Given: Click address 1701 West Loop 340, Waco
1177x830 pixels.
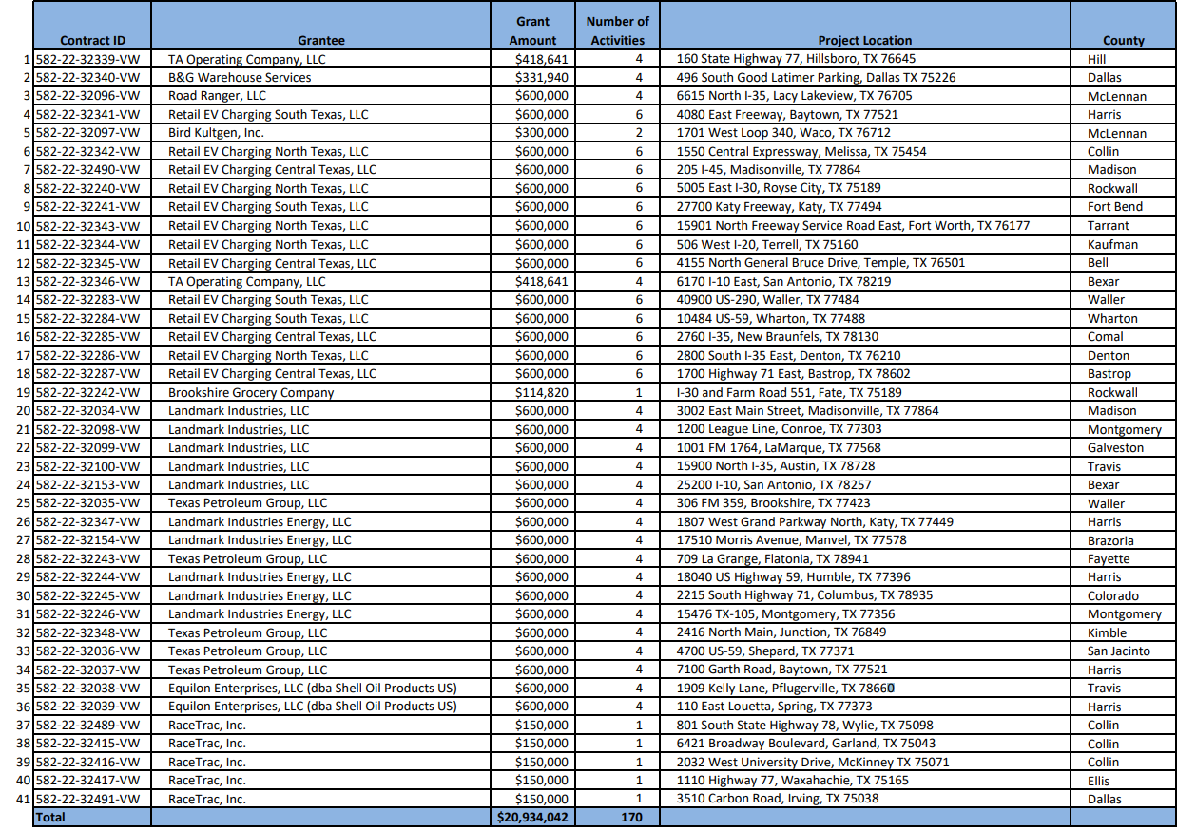Looking at the screenshot, I should (x=783, y=133).
